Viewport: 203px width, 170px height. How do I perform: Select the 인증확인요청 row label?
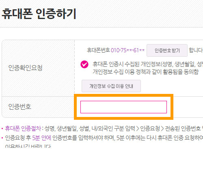coord(26,68)
